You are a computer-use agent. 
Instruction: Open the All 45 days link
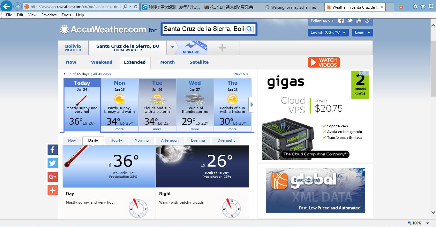tap(102, 74)
